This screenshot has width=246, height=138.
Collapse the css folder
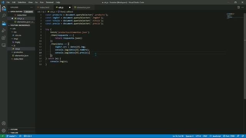(x=15, y=32)
